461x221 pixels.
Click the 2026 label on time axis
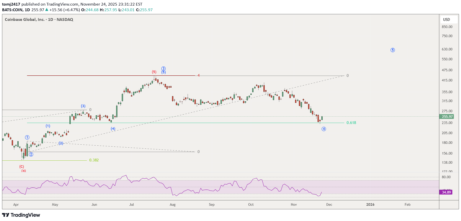[x=370, y=204]
